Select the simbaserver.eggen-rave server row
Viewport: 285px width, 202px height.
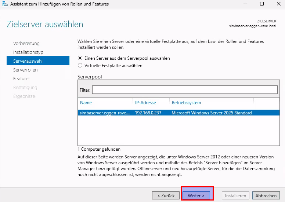click(x=105, y=113)
